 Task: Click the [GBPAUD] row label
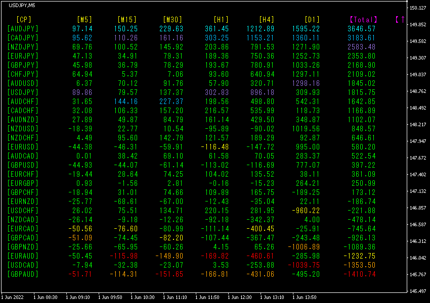click(23, 274)
